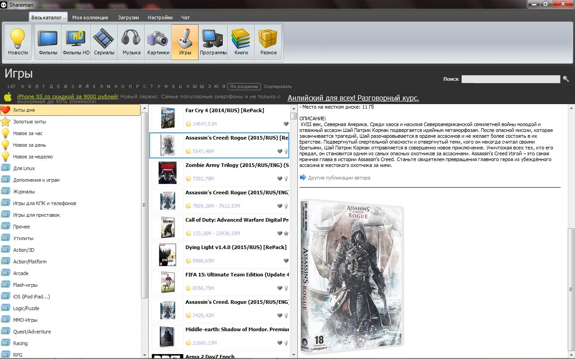Image resolution: width=575 pixels, height=359 pixels.
Task: Open the Книги books category
Action: tap(241, 42)
